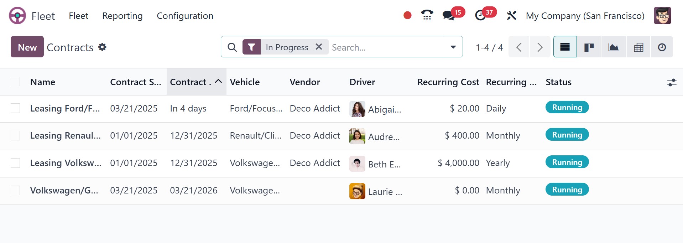Switch to Pivot table view
Image resolution: width=683 pixels, height=243 pixels.
point(638,47)
